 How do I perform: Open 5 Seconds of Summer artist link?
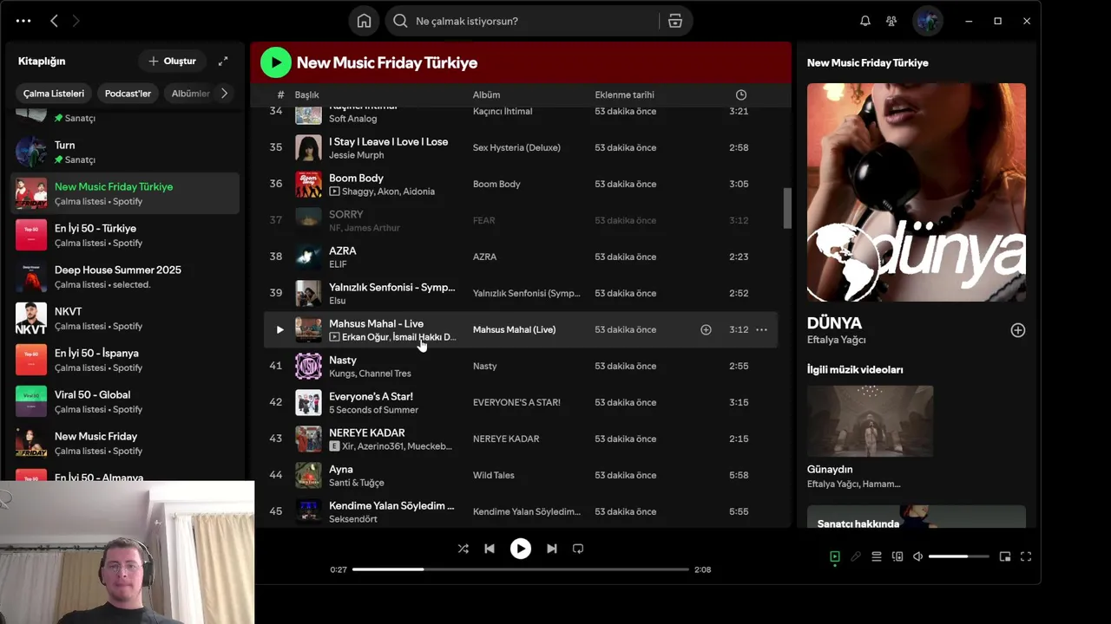coord(373,410)
